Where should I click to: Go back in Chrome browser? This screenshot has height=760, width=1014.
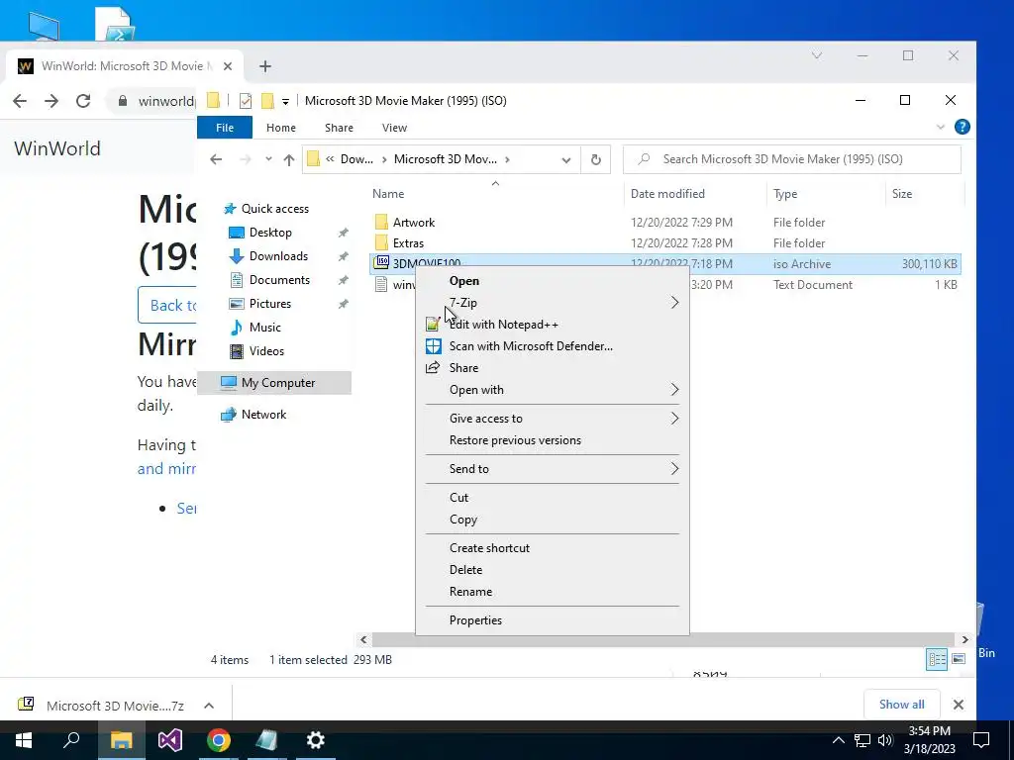[20, 101]
